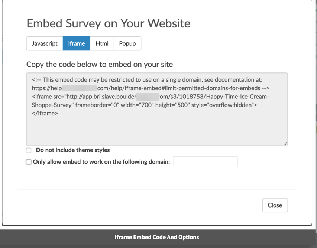Click the closing </iframe> tag line
The height and width of the screenshot is (248, 317).
point(45,114)
